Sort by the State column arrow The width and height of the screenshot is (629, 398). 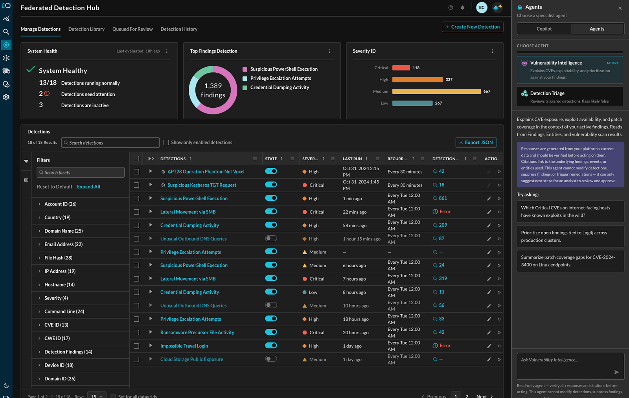[281, 159]
